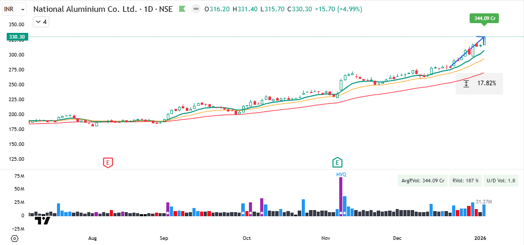Click the 17.82% measurement box
The width and height of the screenshot is (524, 245).
click(x=479, y=83)
